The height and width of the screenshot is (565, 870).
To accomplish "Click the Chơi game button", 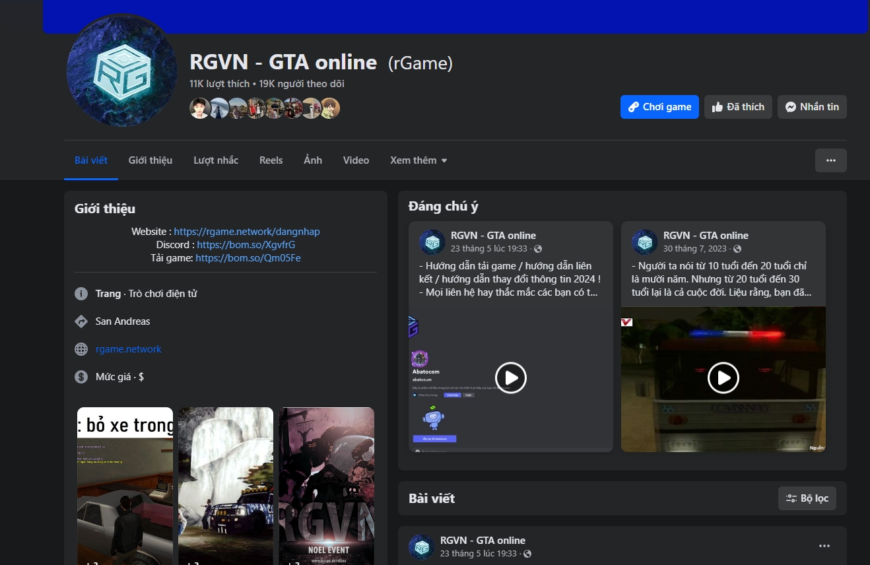I will click(x=659, y=107).
